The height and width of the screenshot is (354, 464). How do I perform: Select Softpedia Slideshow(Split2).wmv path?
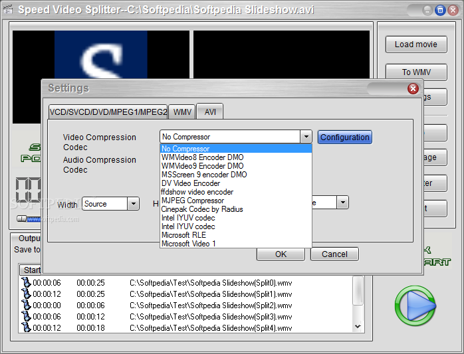(x=211, y=306)
